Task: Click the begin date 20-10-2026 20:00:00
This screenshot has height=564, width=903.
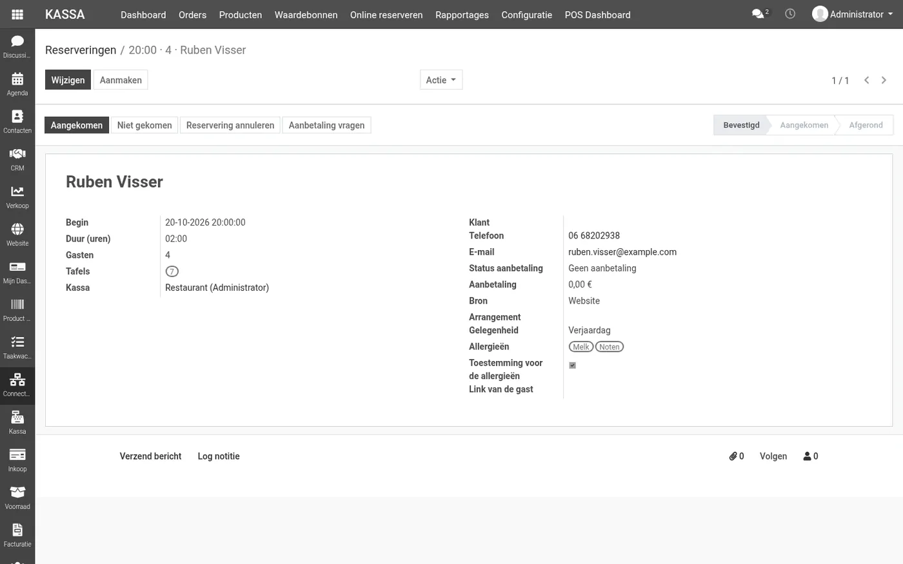Action: pos(205,222)
